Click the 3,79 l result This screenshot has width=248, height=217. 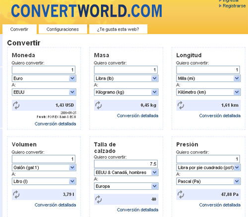coord(68,194)
